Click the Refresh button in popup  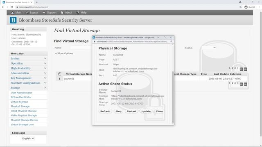tap(105, 111)
